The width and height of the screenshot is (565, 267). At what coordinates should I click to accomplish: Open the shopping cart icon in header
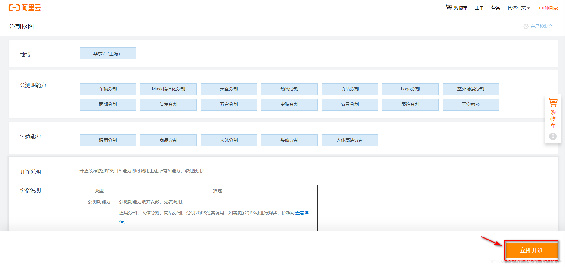449,7
